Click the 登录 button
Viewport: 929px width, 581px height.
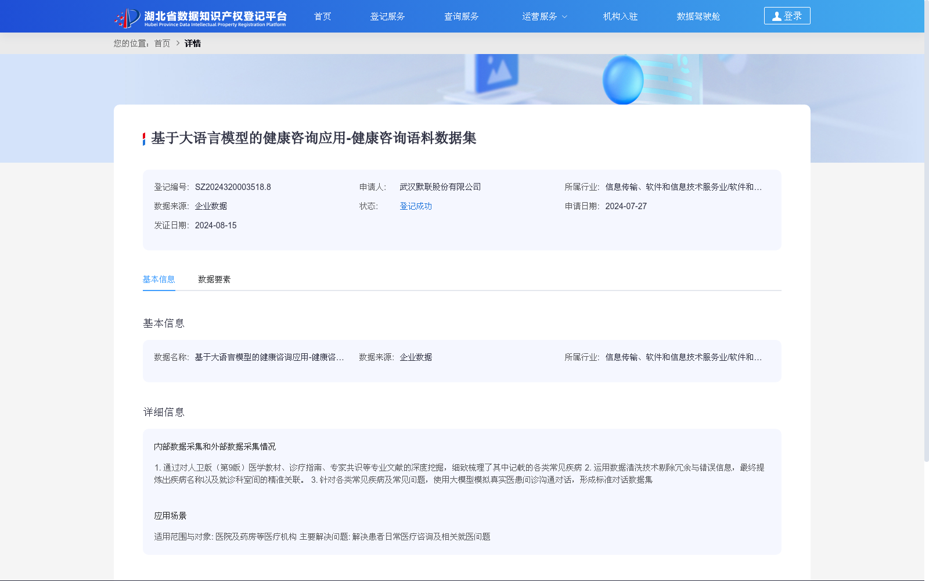[x=787, y=16]
